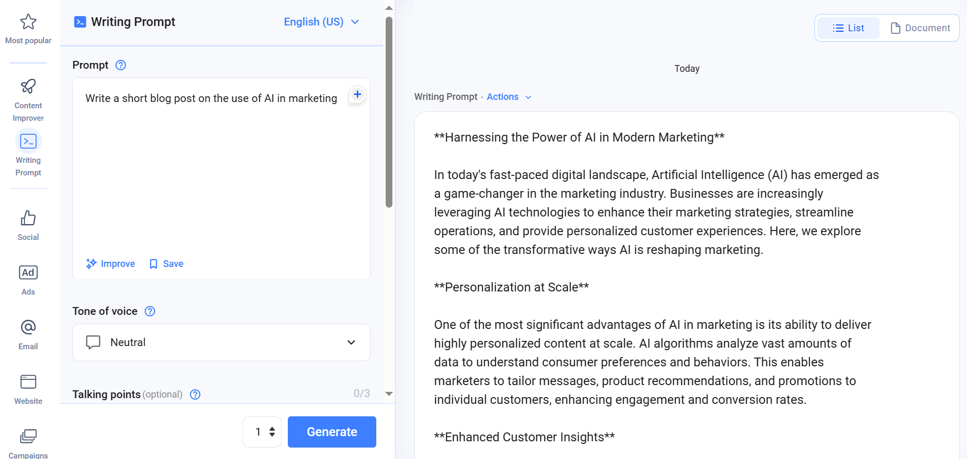
Task: Click the left panel scrollbar thumb
Action: pyautogui.click(x=389, y=112)
